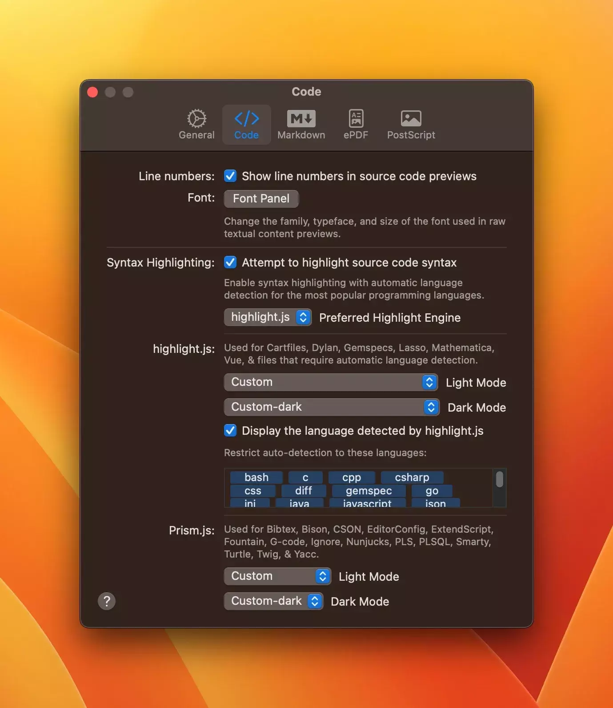The height and width of the screenshot is (708, 613).
Task: Open the PostScript preferences icon
Action: tap(411, 125)
